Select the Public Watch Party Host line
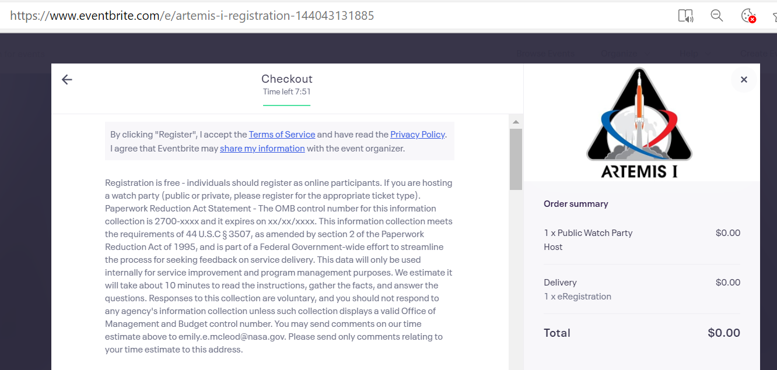This screenshot has width=777, height=370. [588, 239]
